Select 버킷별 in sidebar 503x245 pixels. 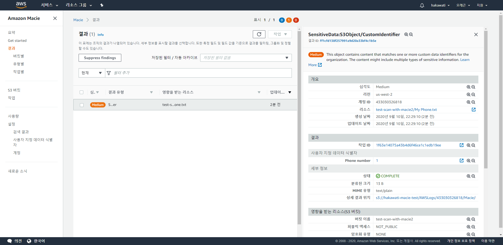19,56
